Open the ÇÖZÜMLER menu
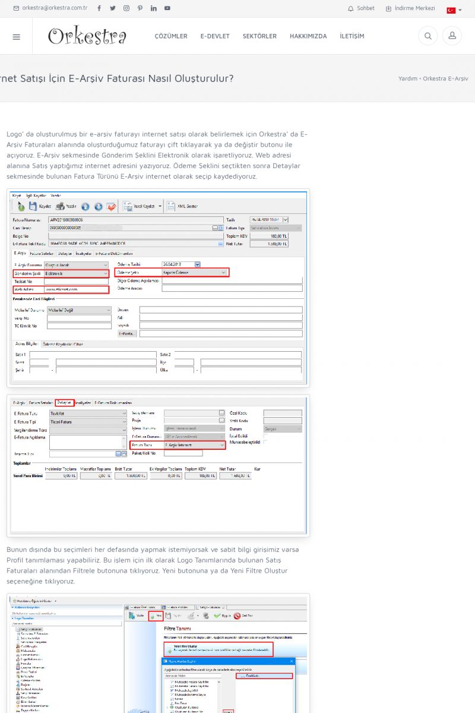Screen dimensions: 475x713 (171, 36)
